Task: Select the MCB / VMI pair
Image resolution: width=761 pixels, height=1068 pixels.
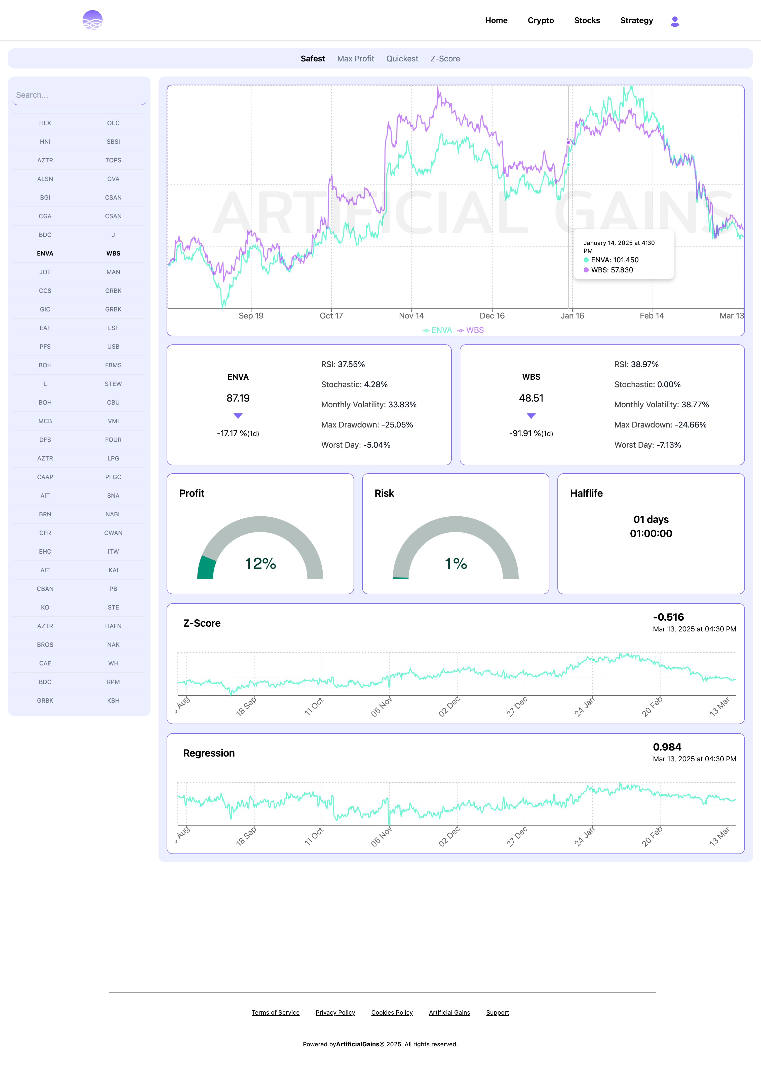Action: tap(79, 421)
